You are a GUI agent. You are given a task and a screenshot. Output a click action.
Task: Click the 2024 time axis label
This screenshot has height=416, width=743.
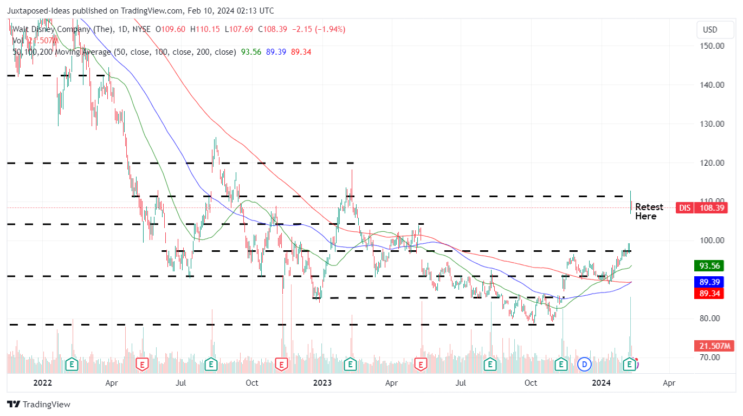(x=601, y=383)
